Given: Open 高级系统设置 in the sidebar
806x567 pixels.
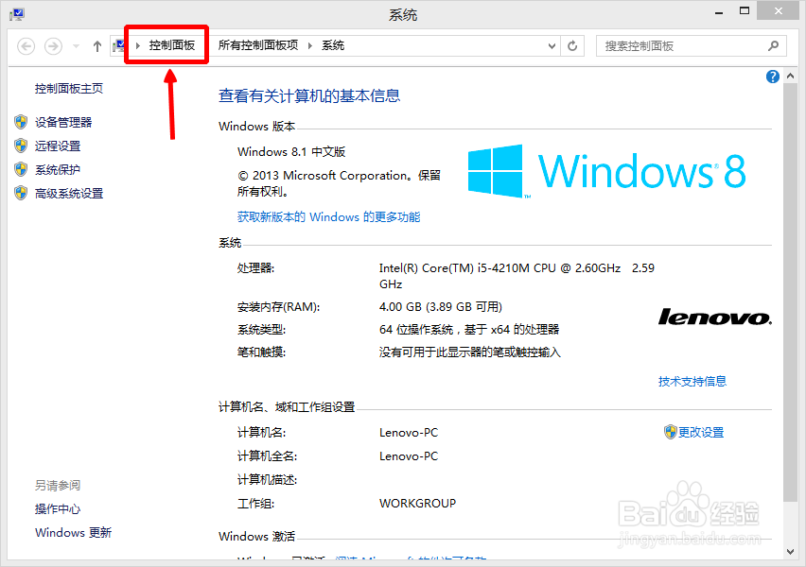Looking at the screenshot, I should 69,194.
